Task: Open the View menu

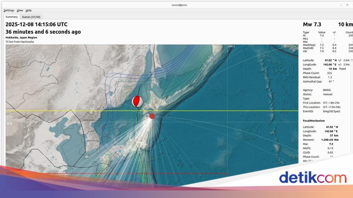Action: [x=20, y=10]
